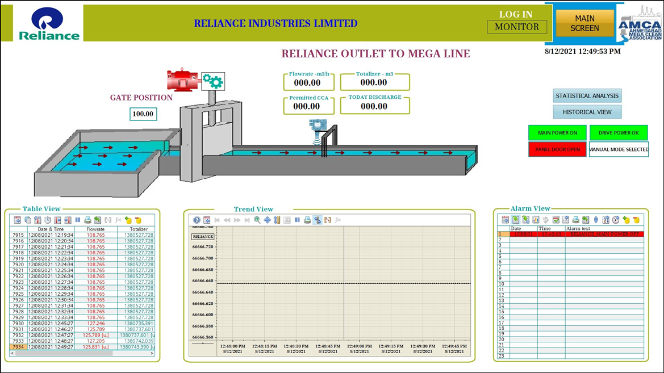The image size is (664, 373).
Task: Click the Table View horizontal scrollbar right arrow
Action: (x=152, y=353)
